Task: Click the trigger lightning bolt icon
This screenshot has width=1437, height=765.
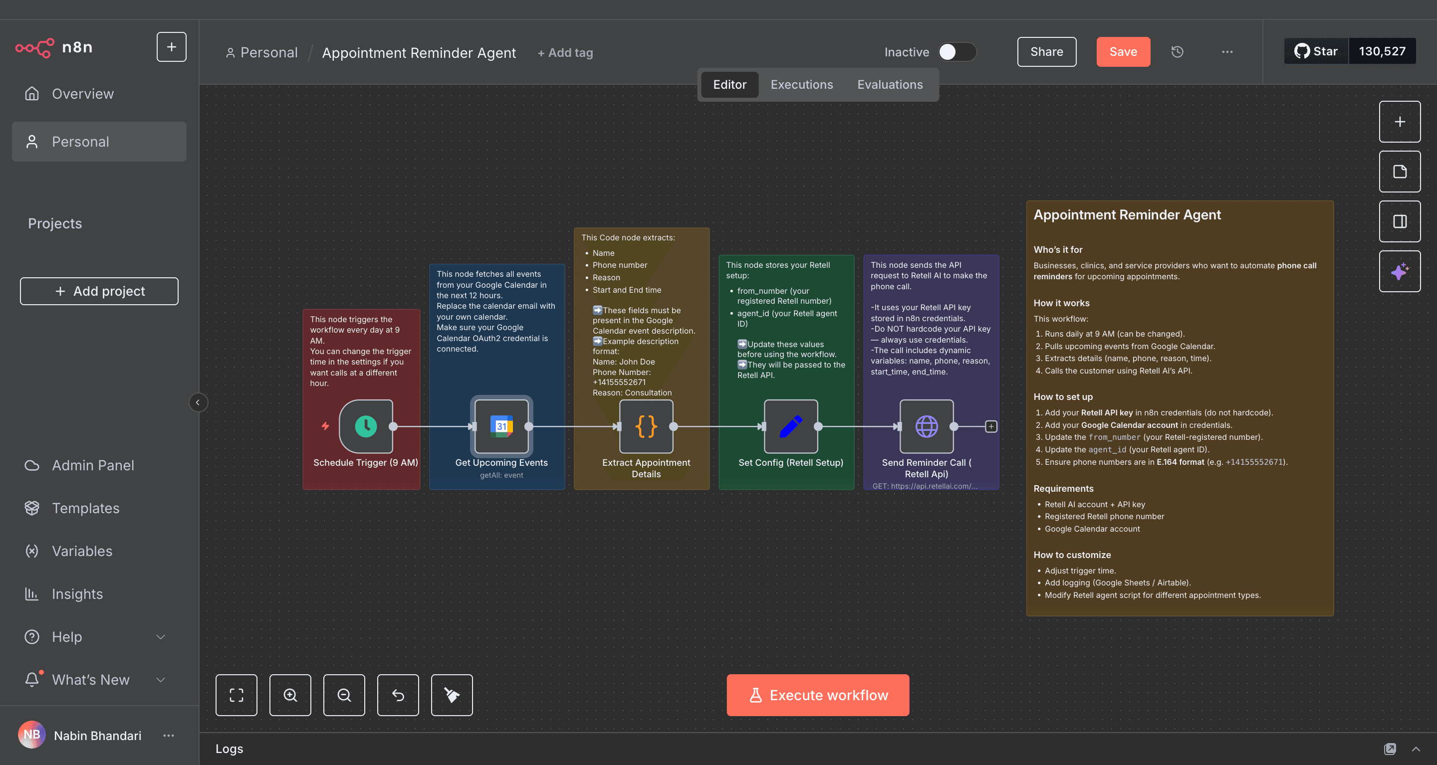Action: [325, 426]
